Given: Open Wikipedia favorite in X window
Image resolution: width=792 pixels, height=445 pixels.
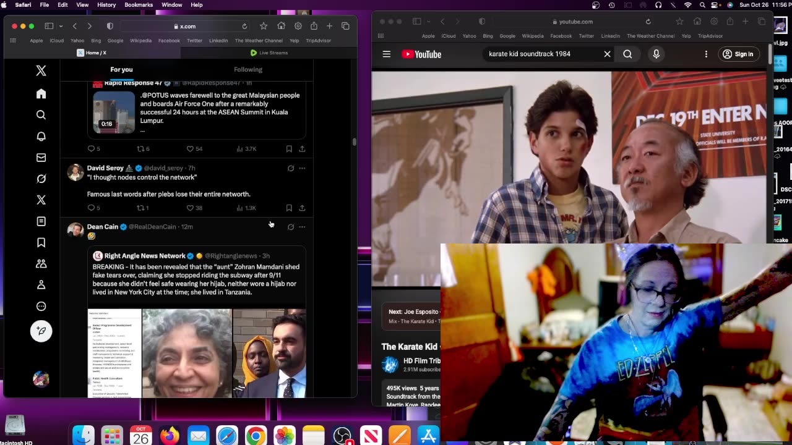Looking at the screenshot, I should [x=140, y=41].
